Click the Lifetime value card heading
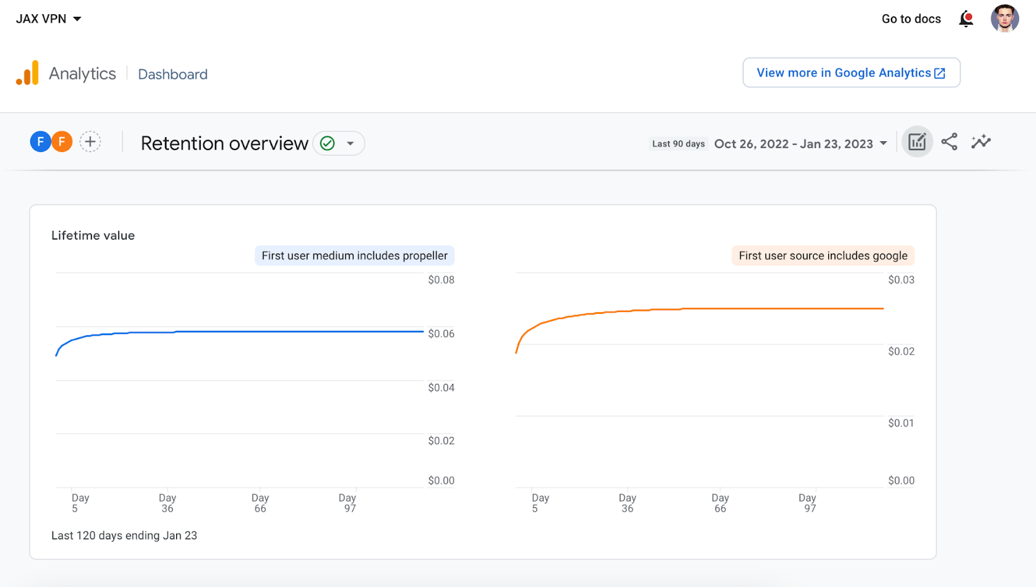Image resolution: width=1036 pixels, height=587 pixels. [93, 236]
